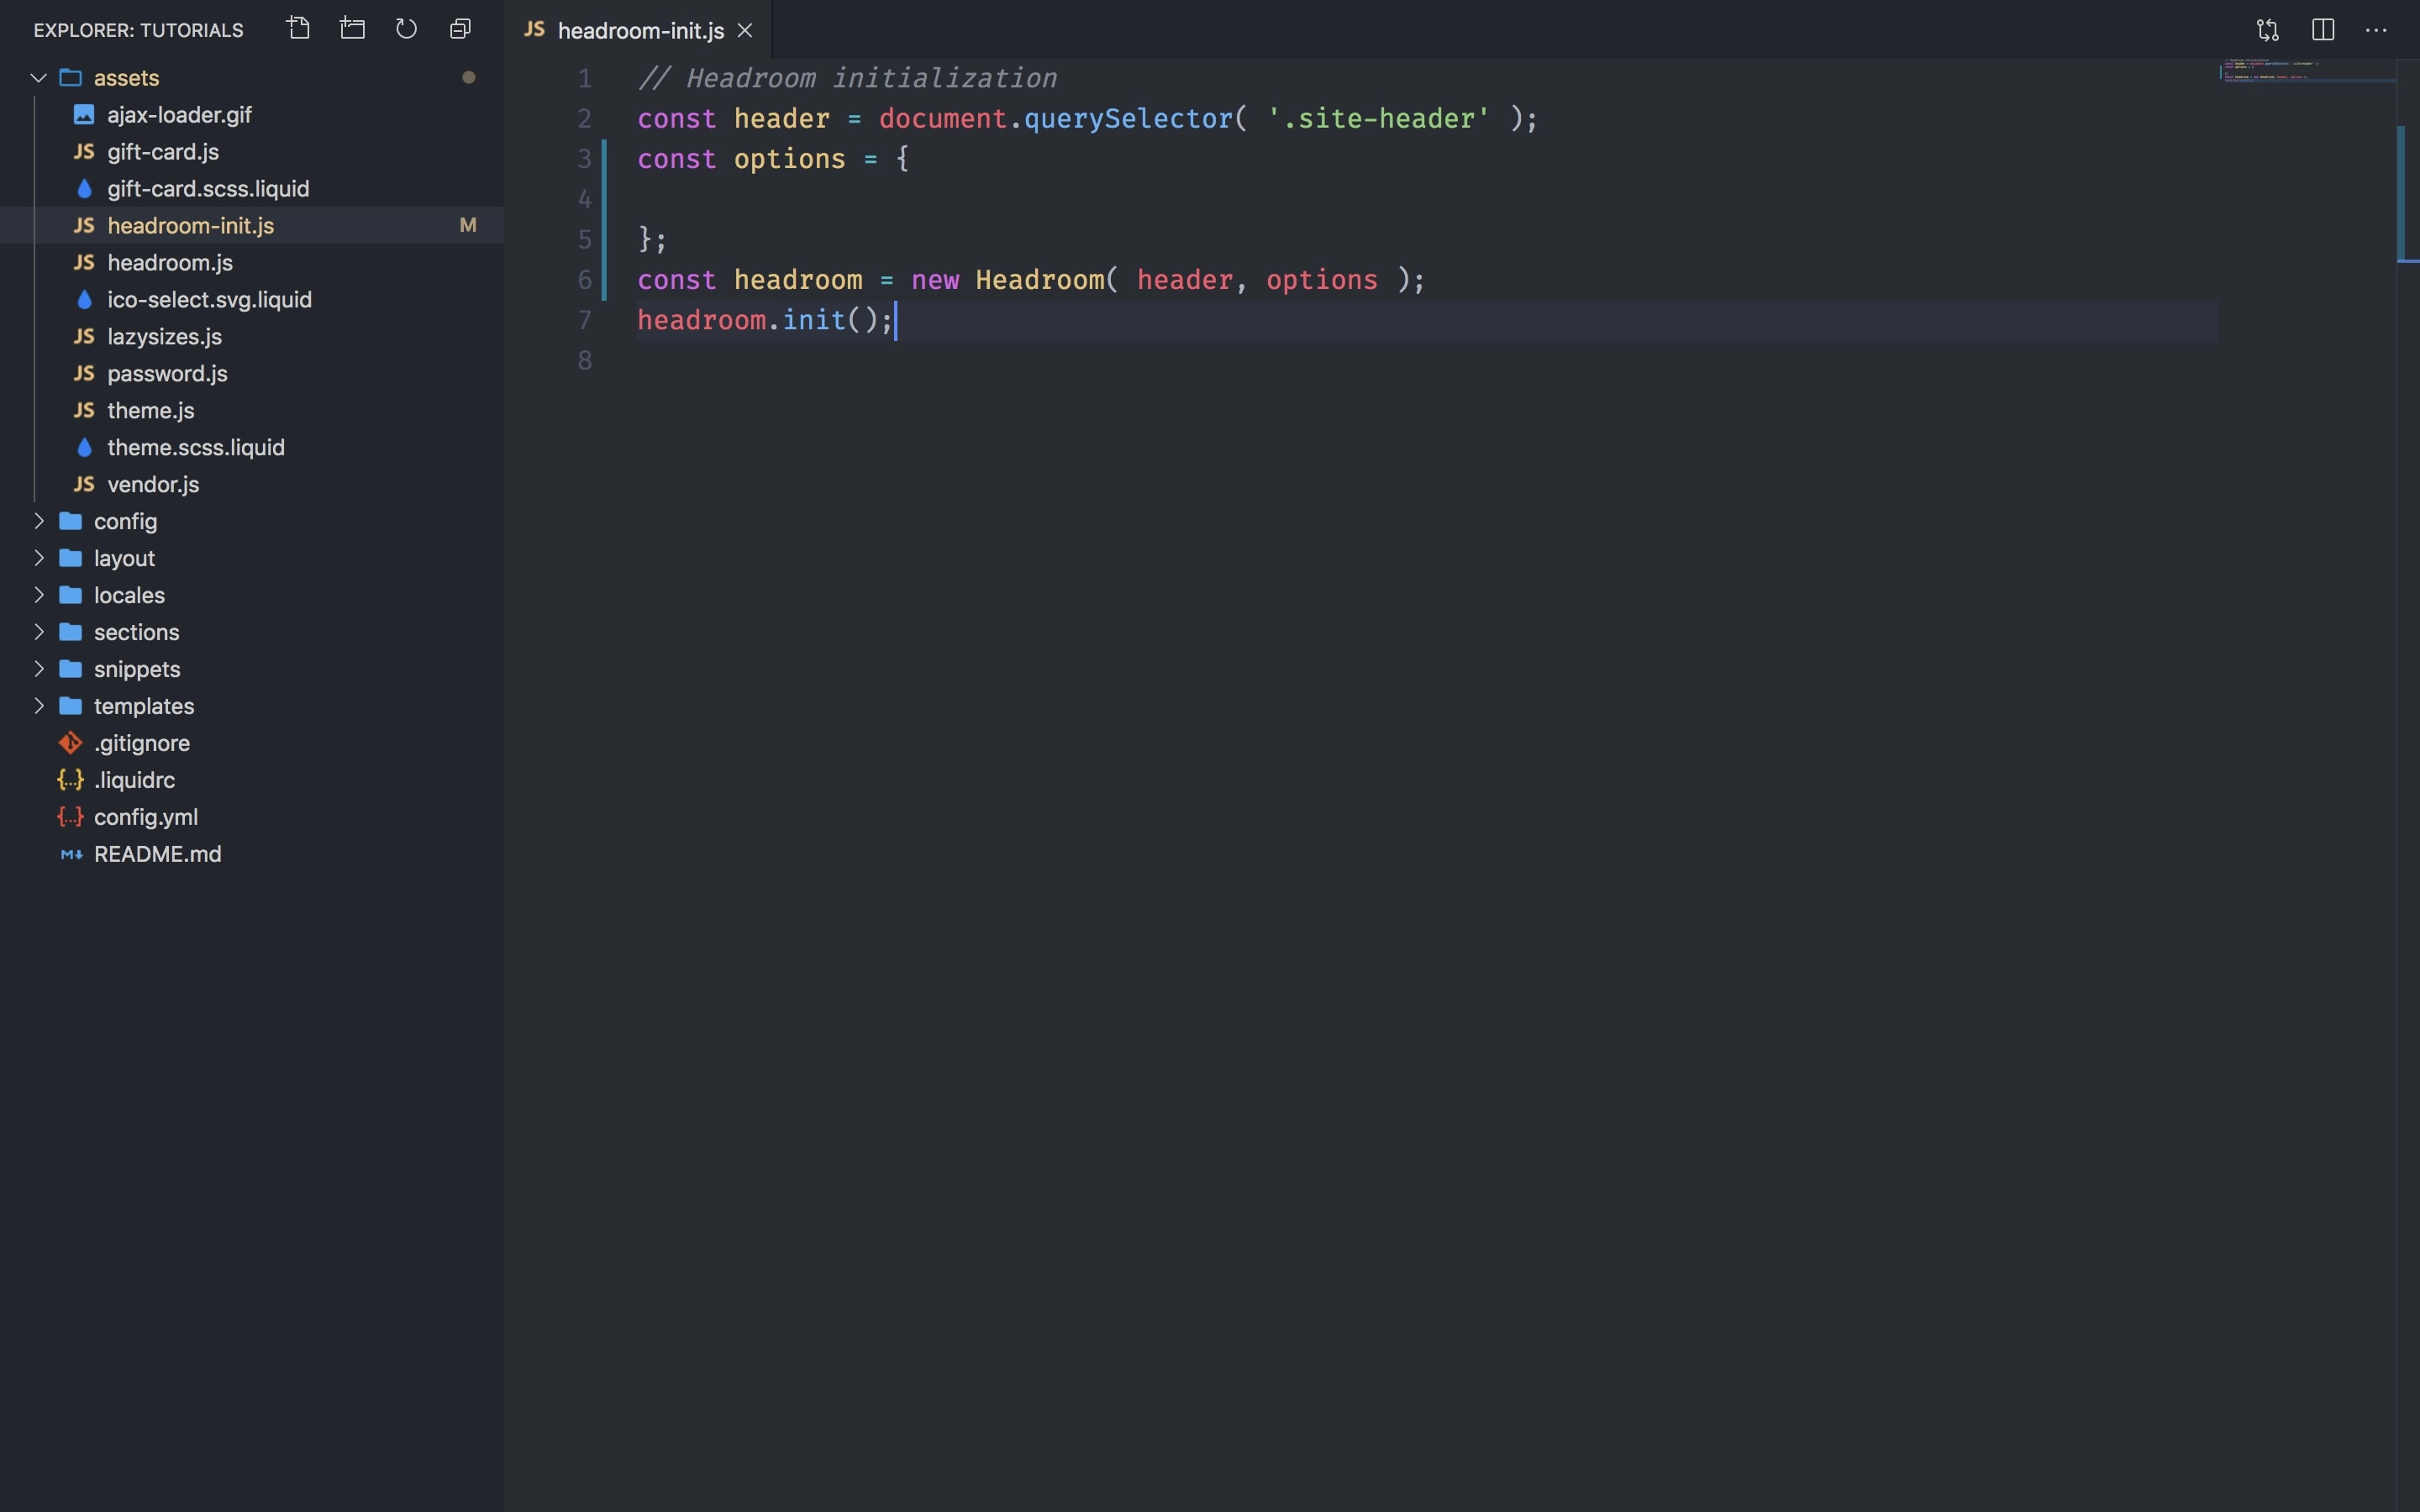Click the closing '};' on line 5
The width and height of the screenshot is (2420, 1512).
point(652,239)
